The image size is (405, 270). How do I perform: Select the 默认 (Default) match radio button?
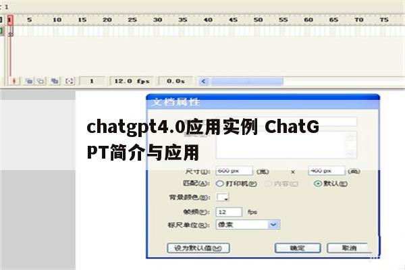pos(318,184)
